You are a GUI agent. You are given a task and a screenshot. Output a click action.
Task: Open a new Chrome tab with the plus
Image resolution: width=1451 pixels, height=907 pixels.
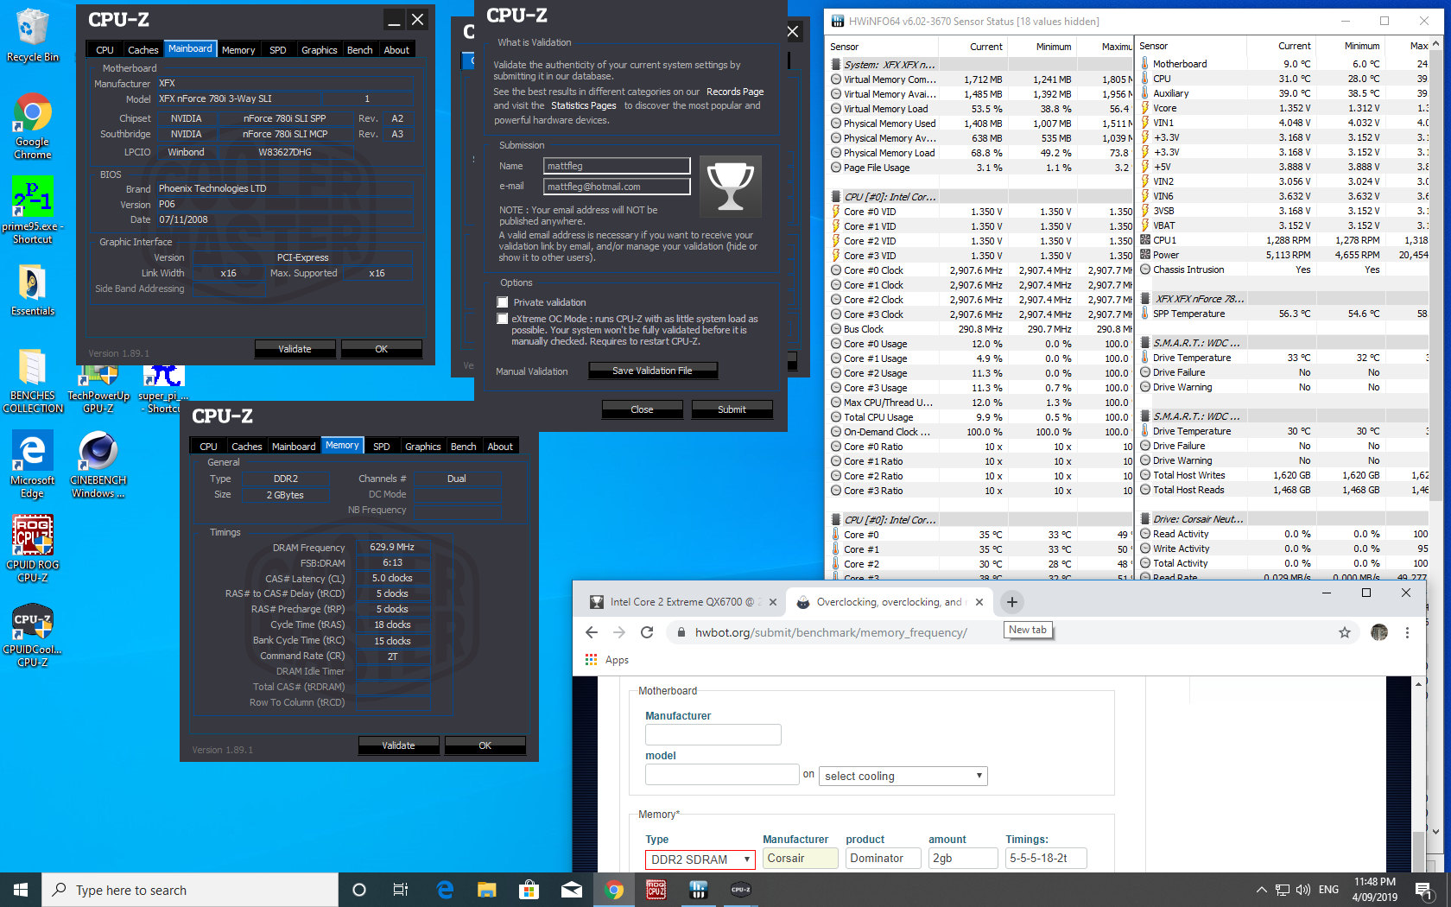click(1012, 602)
